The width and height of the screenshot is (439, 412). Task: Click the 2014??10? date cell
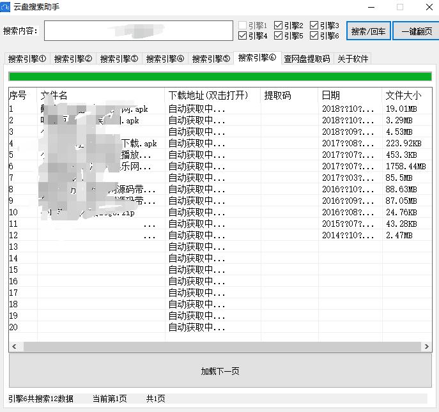pos(348,235)
